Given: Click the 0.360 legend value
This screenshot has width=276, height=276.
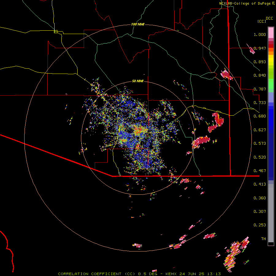Looking at the screenshot, I should 260,198.
